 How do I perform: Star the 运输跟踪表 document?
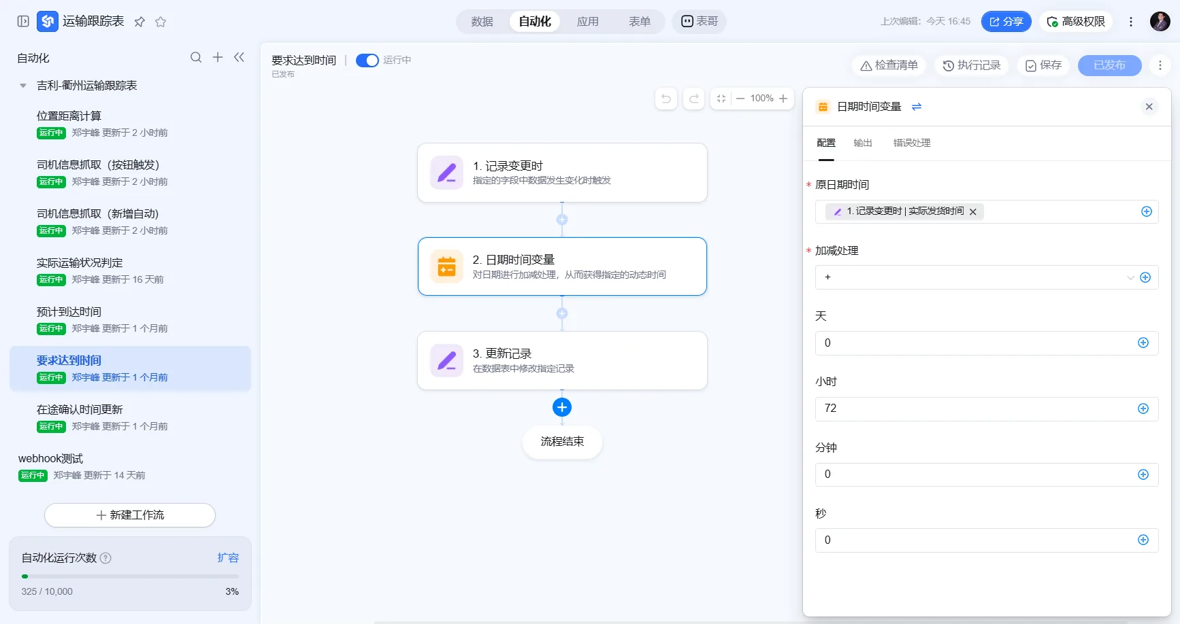pyautogui.click(x=161, y=22)
